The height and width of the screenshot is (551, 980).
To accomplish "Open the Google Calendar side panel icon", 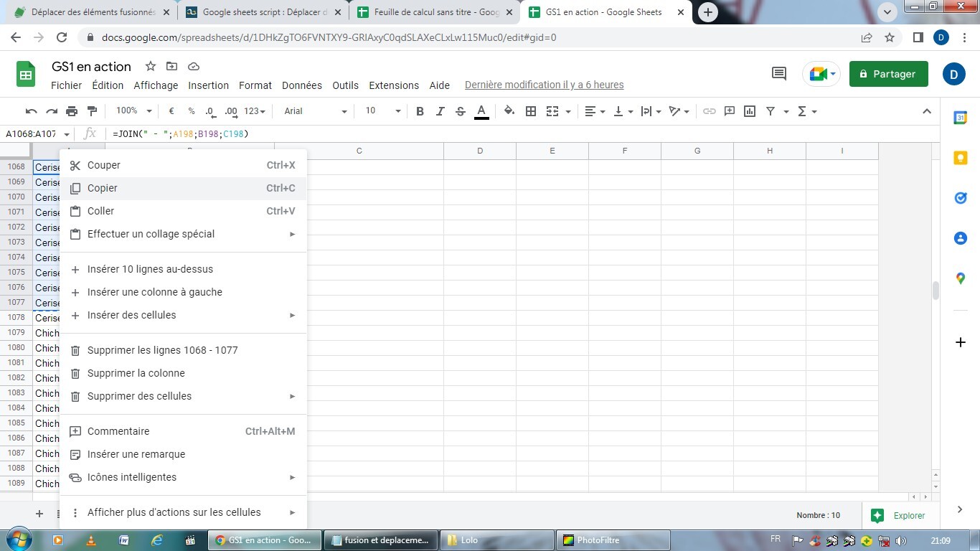I will tap(961, 118).
